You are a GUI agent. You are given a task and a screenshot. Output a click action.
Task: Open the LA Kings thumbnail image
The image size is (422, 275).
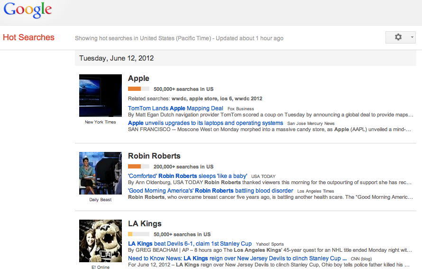click(100, 241)
